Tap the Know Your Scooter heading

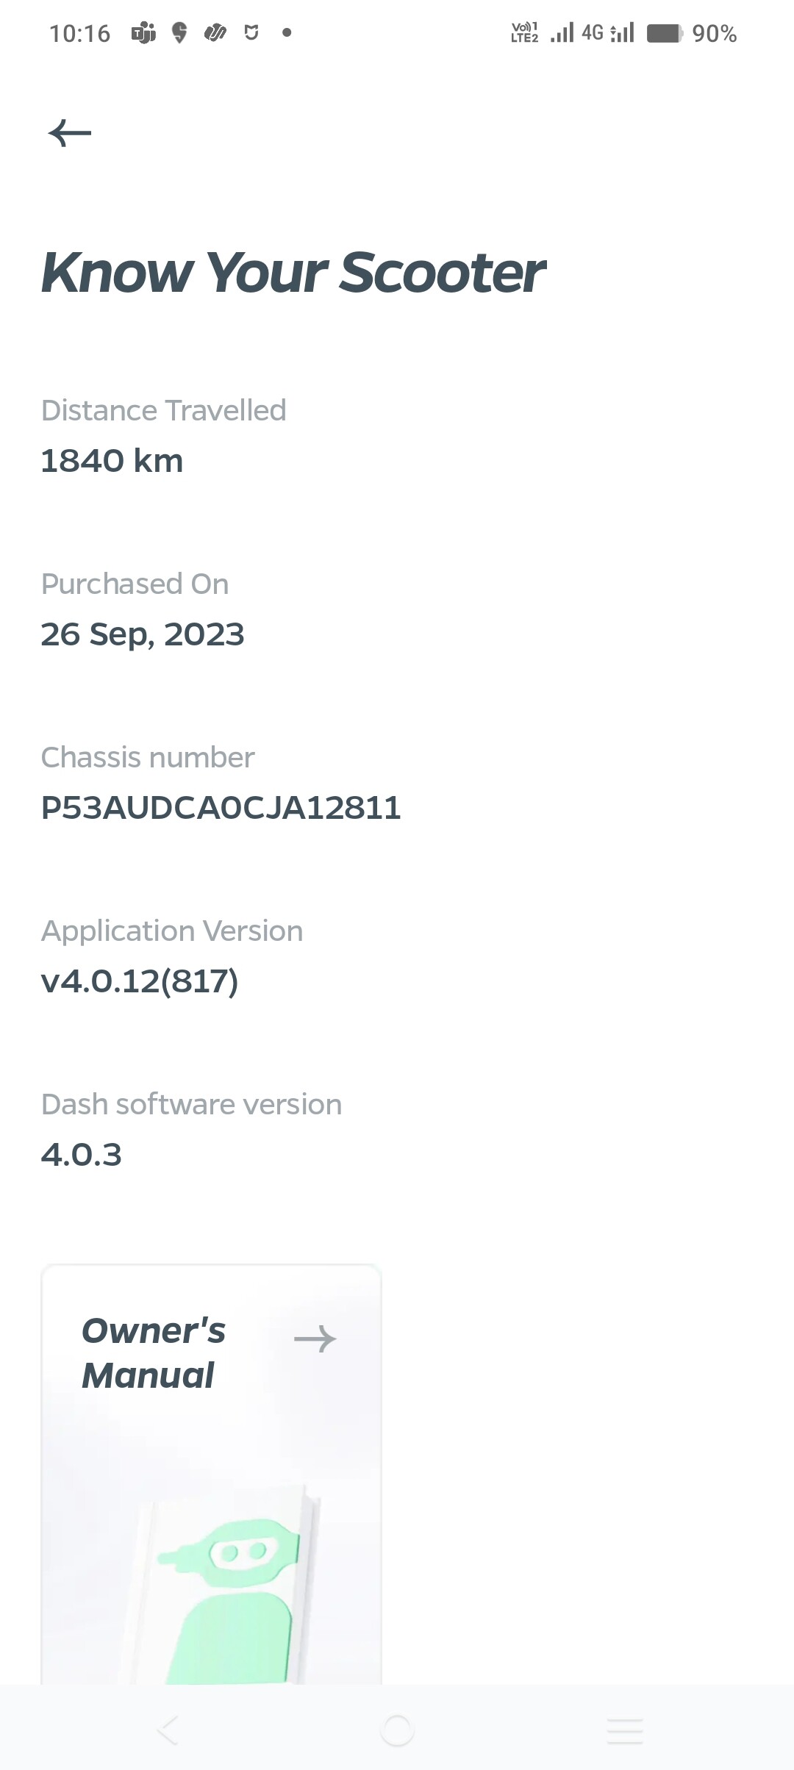(x=293, y=273)
